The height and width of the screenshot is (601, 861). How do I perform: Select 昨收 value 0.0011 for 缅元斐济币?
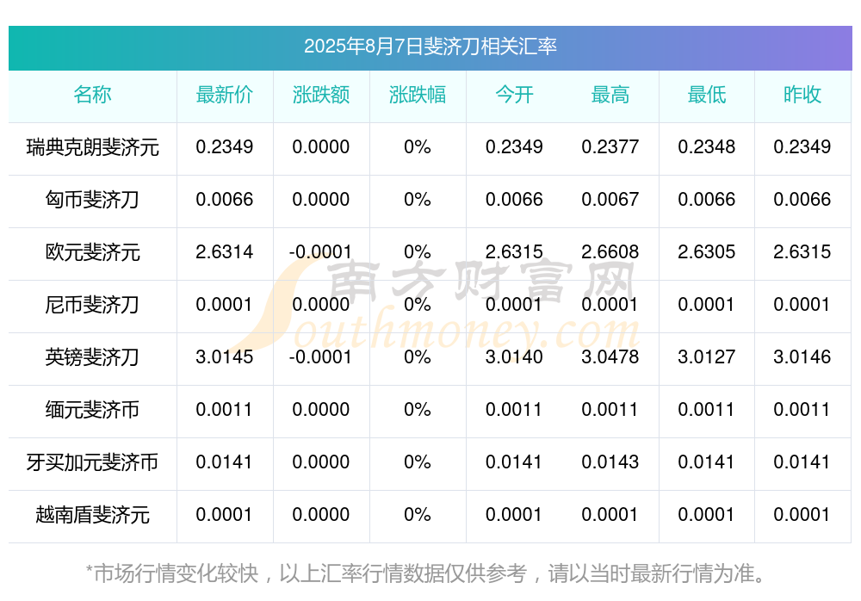point(802,409)
